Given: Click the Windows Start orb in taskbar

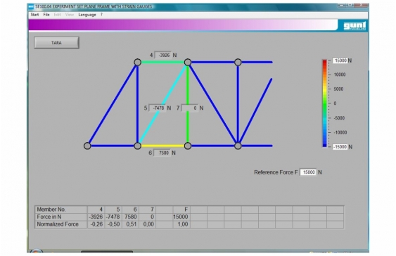Looking at the screenshot, I should tap(37, 251).
